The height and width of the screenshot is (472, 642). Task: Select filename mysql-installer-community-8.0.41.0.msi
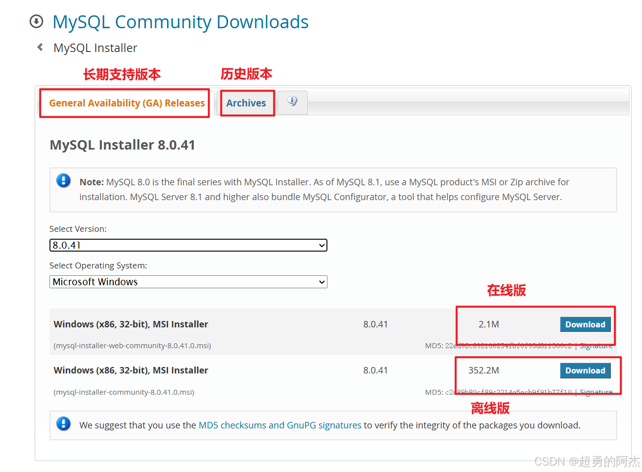(x=124, y=392)
